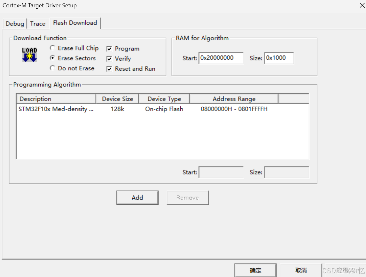Click the Device Size column header
Screen dimensions: 366x277
point(117,99)
